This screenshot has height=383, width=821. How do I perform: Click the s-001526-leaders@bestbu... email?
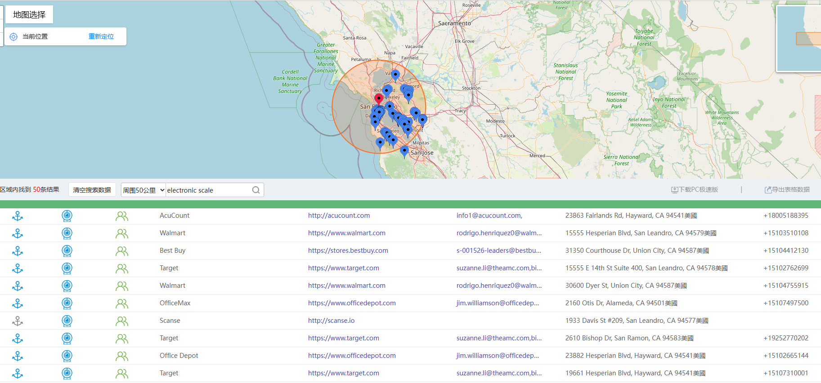(499, 251)
